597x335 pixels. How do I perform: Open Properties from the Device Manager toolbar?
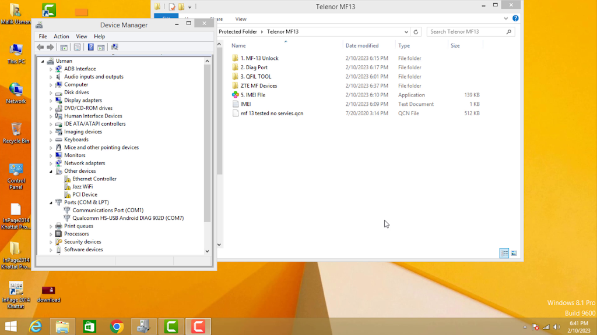pyautogui.click(x=78, y=47)
